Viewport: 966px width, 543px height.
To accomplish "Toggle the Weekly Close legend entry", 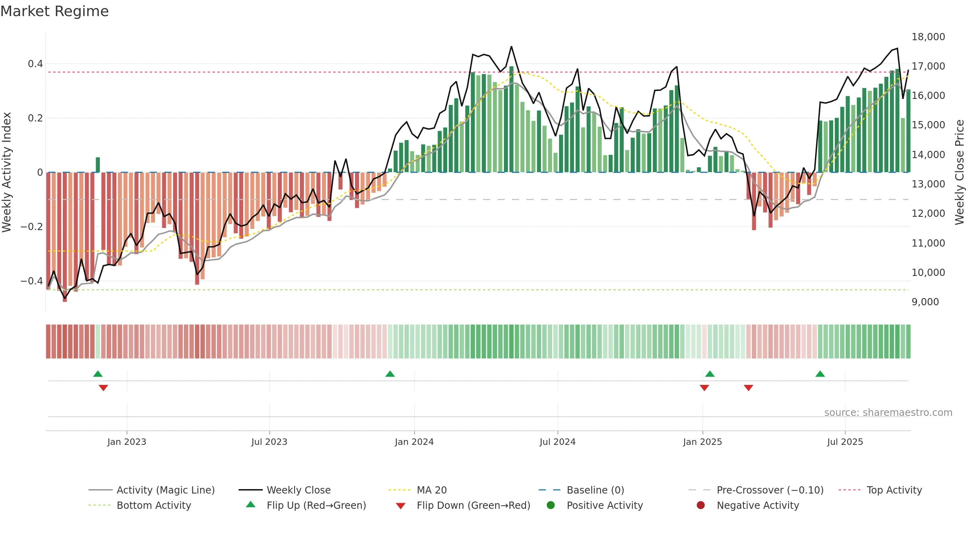I will coord(285,490).
